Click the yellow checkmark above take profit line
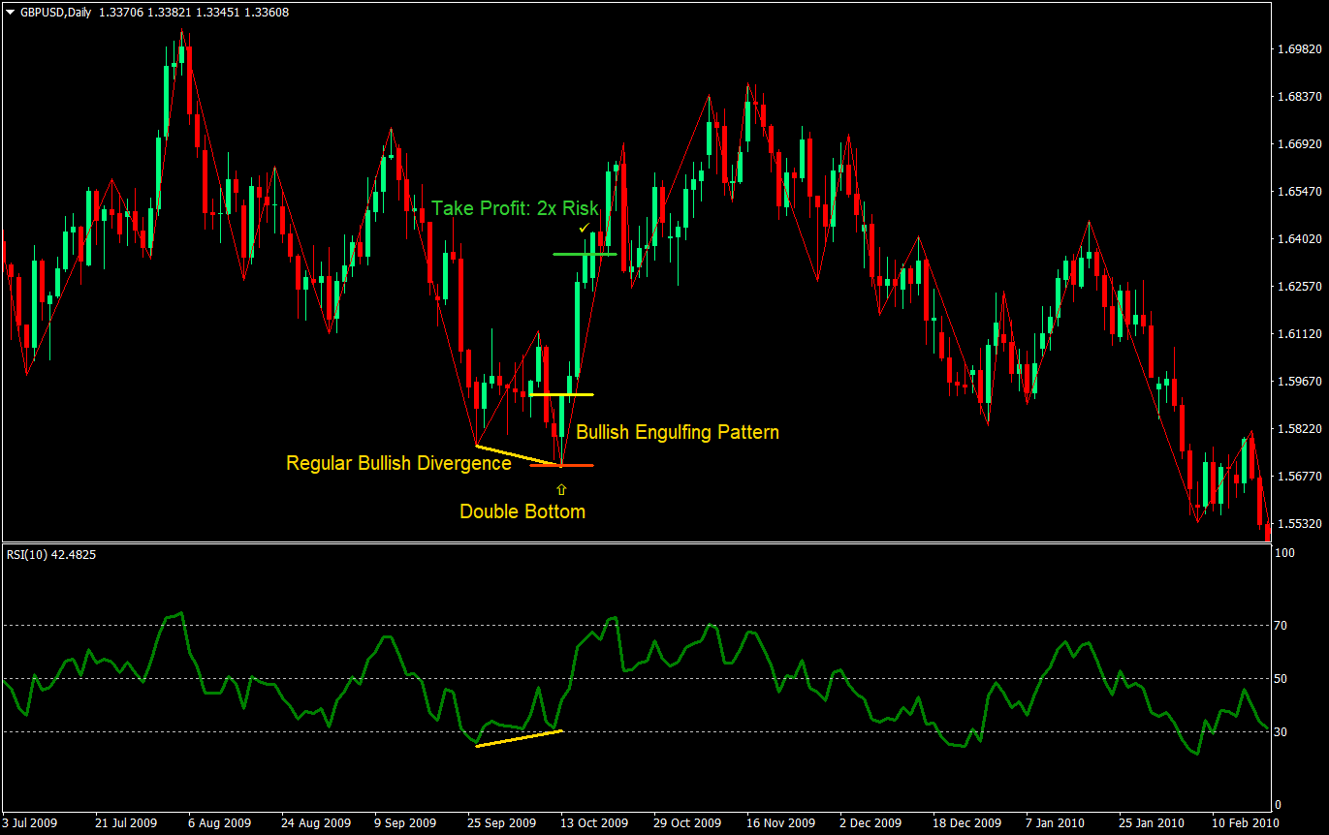 584,228
